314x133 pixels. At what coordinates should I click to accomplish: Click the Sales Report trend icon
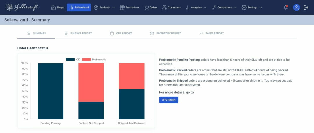point(201,33)
